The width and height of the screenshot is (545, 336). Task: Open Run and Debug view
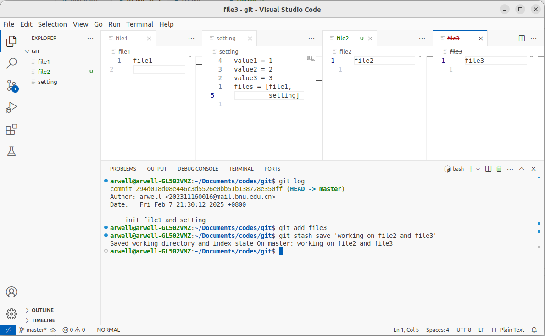(11, 108)
